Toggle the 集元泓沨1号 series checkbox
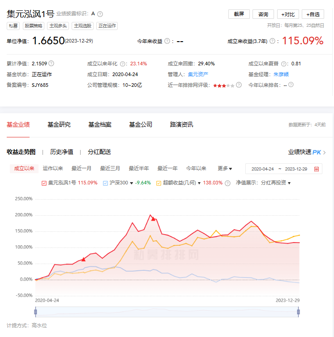The image size is (334, 337). [x=44, y=183]
